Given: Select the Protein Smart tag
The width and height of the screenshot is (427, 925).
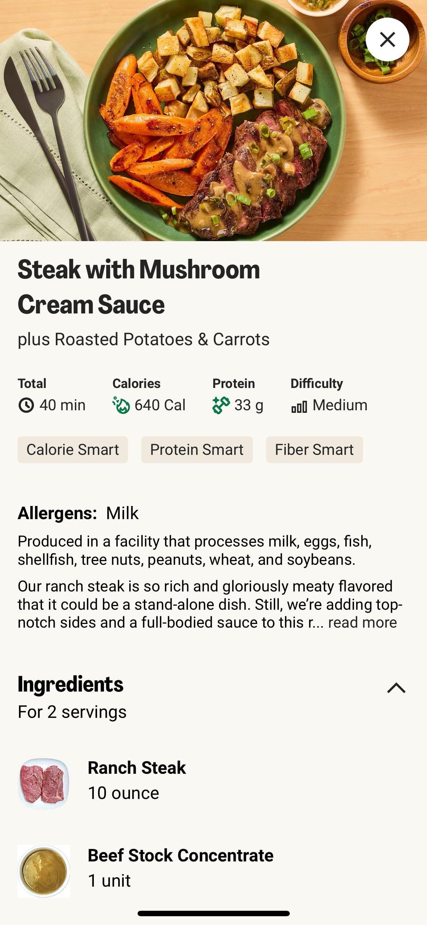Looking at the screenshot, I should [x=197, y=450].
